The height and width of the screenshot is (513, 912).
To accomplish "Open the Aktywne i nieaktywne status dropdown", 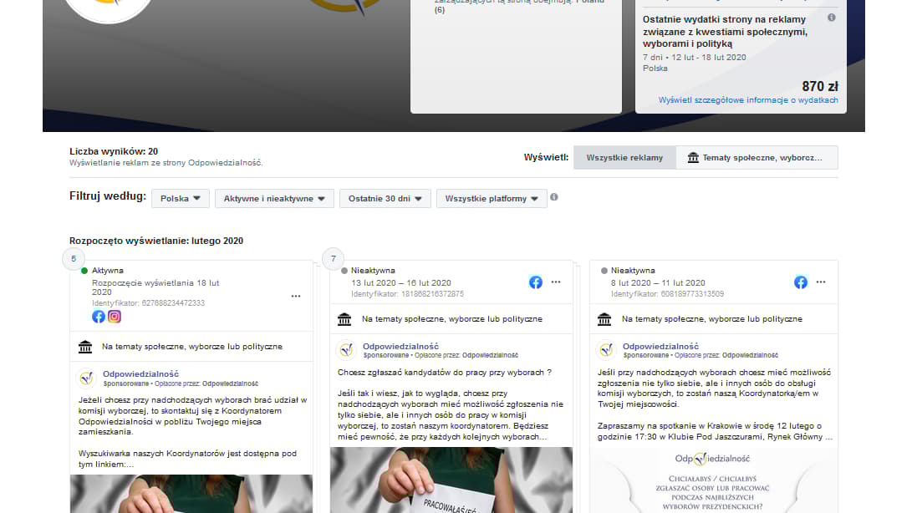I will click(274, 198).
